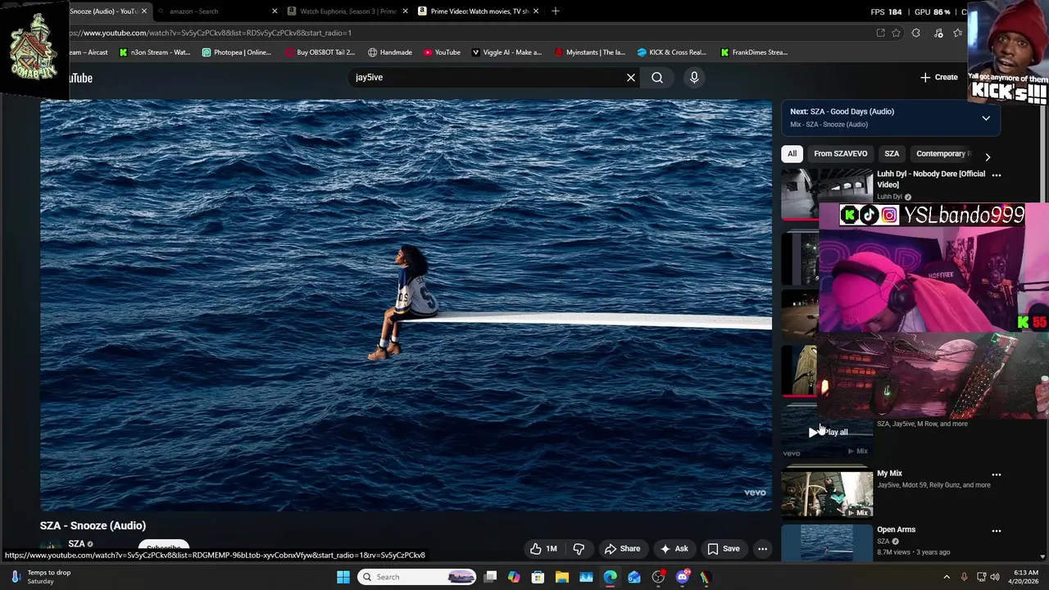Dislike the video with thumbs down
The height and width of the screenshot is (590, 1049).
pos(579,549)
